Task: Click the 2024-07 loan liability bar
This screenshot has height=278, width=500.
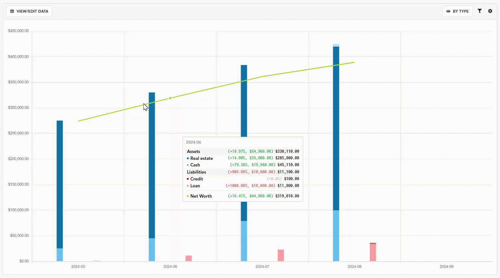Action: pyautogui.click(x=281, y=255)
